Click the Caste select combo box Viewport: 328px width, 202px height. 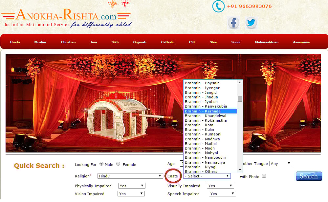tap(207, 176)
